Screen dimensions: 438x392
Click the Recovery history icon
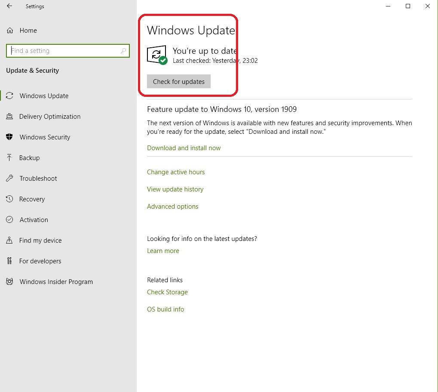click(9, 199)
